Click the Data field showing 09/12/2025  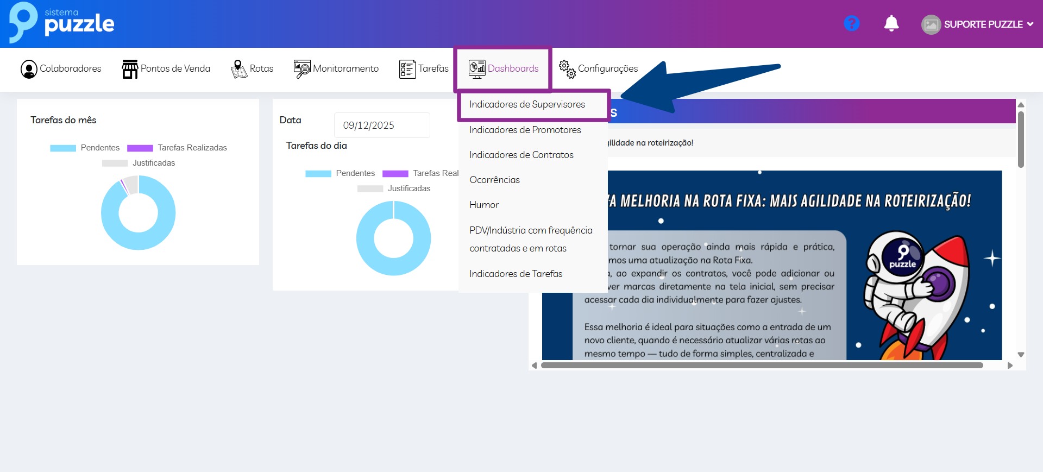pos(381,125)
